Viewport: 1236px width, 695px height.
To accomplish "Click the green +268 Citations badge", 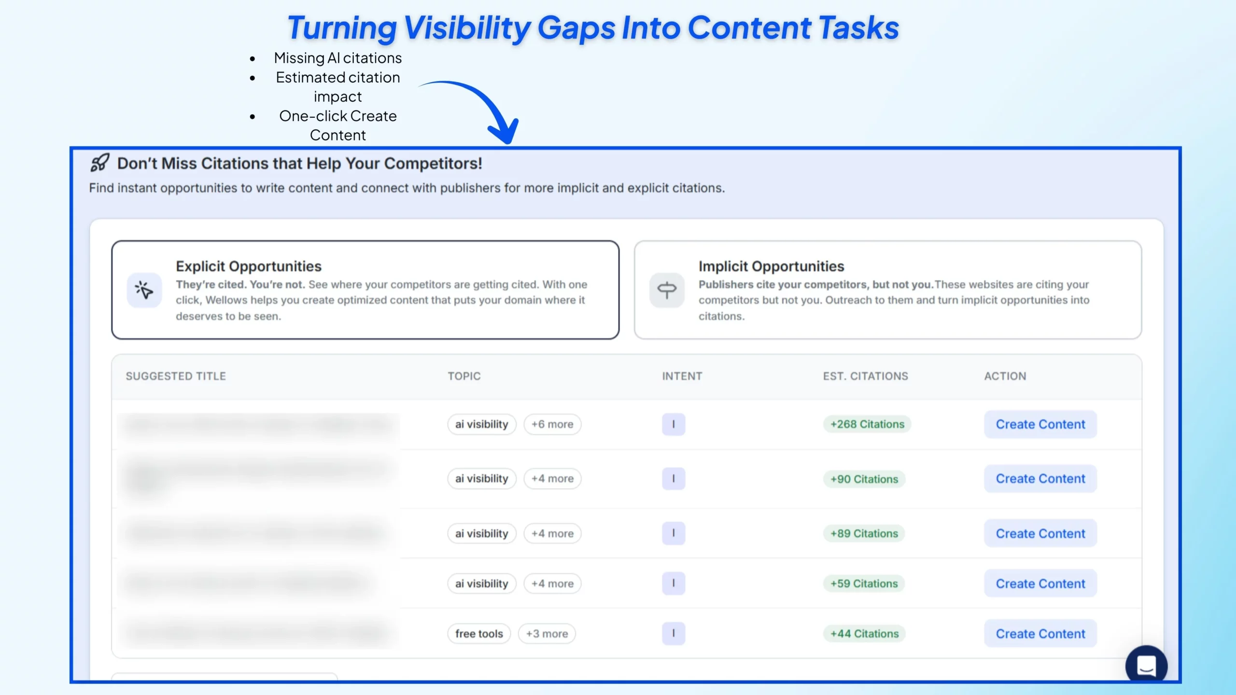I will (x=867, y=424).
